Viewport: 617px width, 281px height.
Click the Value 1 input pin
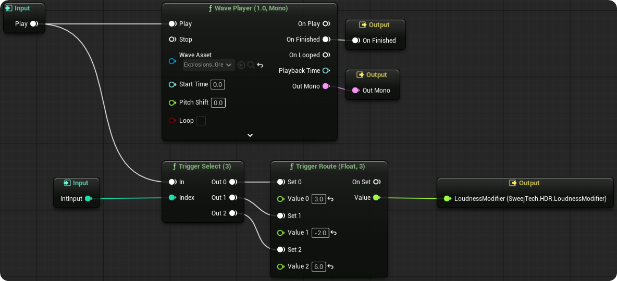(280, 233)
